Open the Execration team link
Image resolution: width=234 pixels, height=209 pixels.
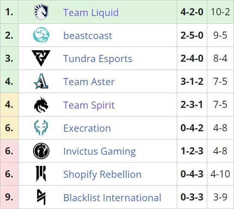tap(87, 128)
